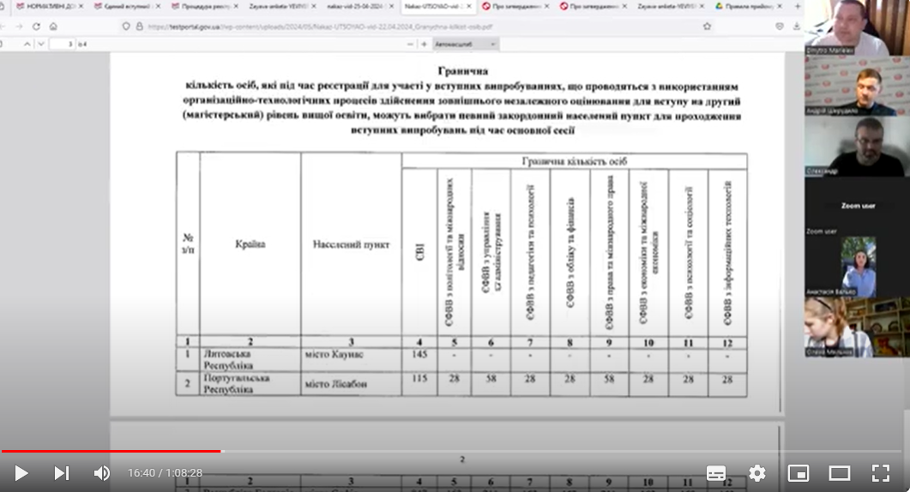
Task: Go to browser home page
Action: (53, 27)
